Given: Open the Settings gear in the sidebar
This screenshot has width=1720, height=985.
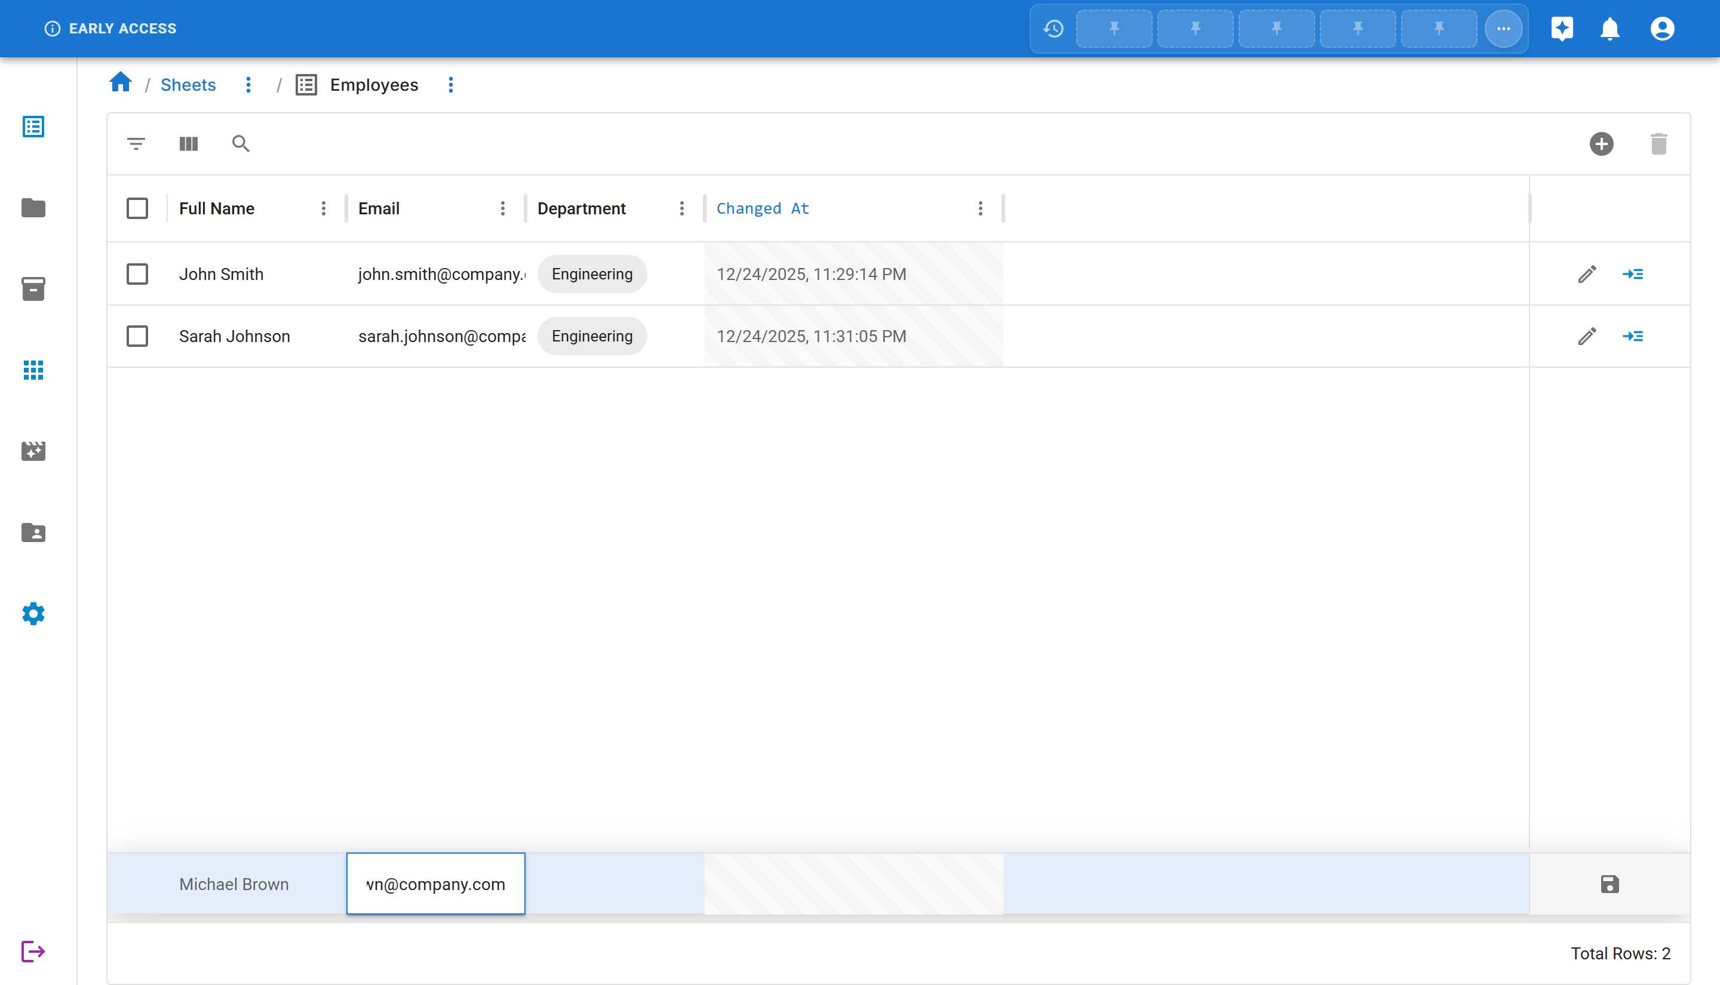Looking at the screenshot, I should [x=32, y=614].
